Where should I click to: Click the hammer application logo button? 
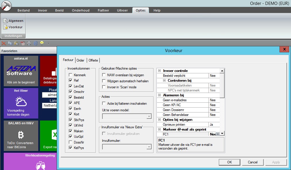(6, 5)
